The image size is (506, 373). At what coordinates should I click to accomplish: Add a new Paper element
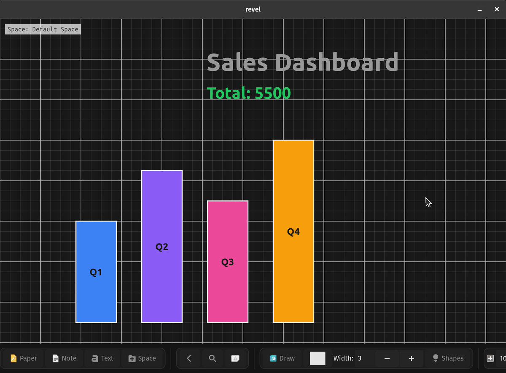click(x=24, y=358)
